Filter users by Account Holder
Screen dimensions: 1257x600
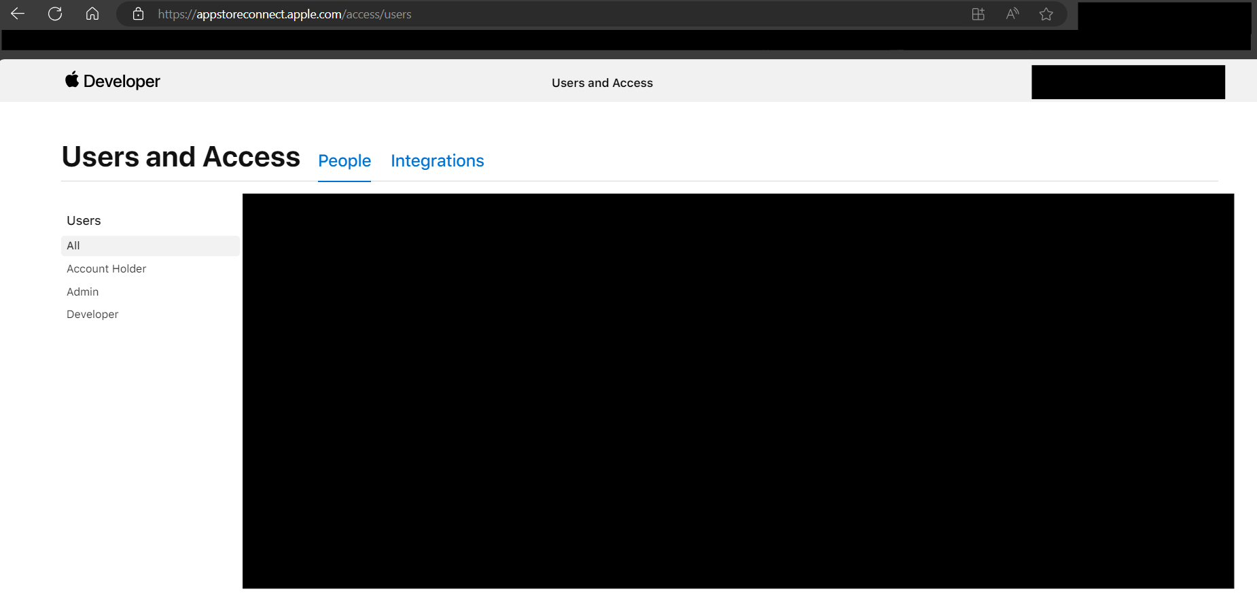107,269
